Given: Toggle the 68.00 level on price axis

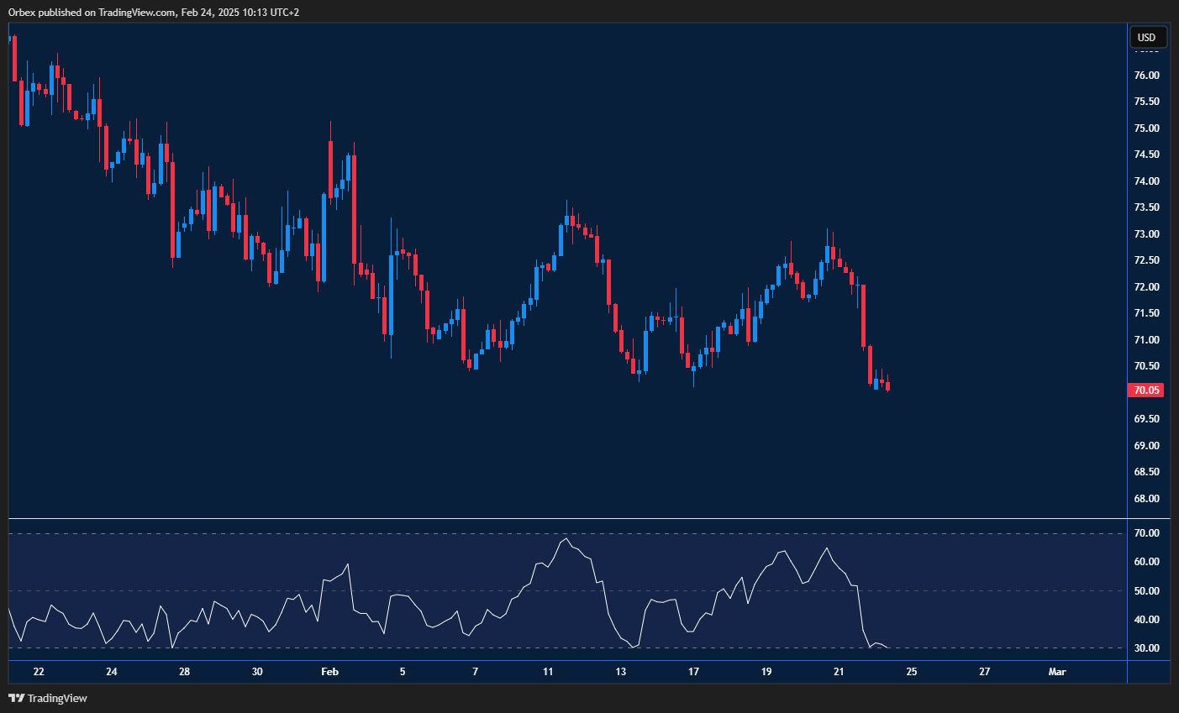Looking at the screenshot, I should [x=1145, y=497].
